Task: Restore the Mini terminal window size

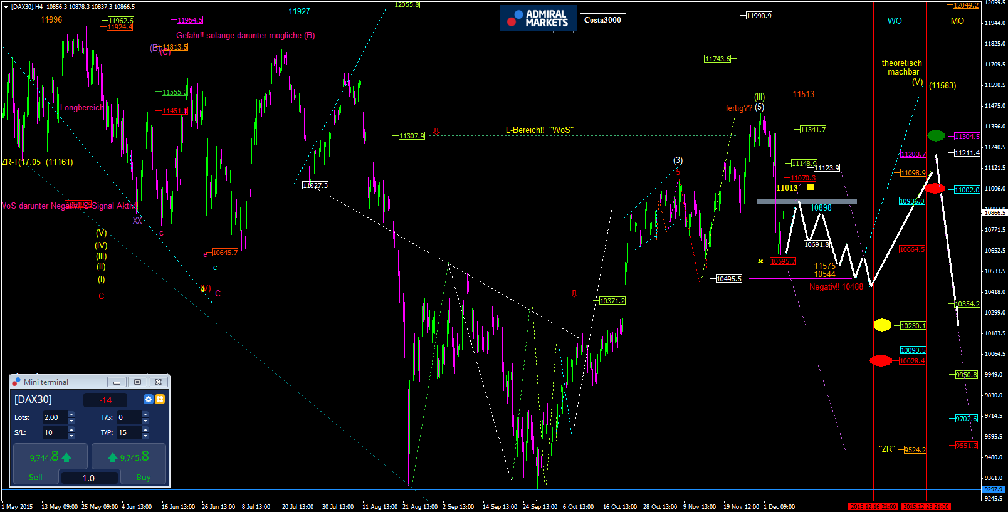Action: [x=137, y=382]
